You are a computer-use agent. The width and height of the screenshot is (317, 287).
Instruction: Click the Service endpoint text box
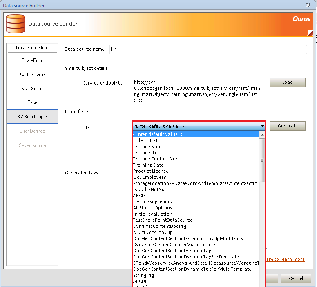point(199,92)
